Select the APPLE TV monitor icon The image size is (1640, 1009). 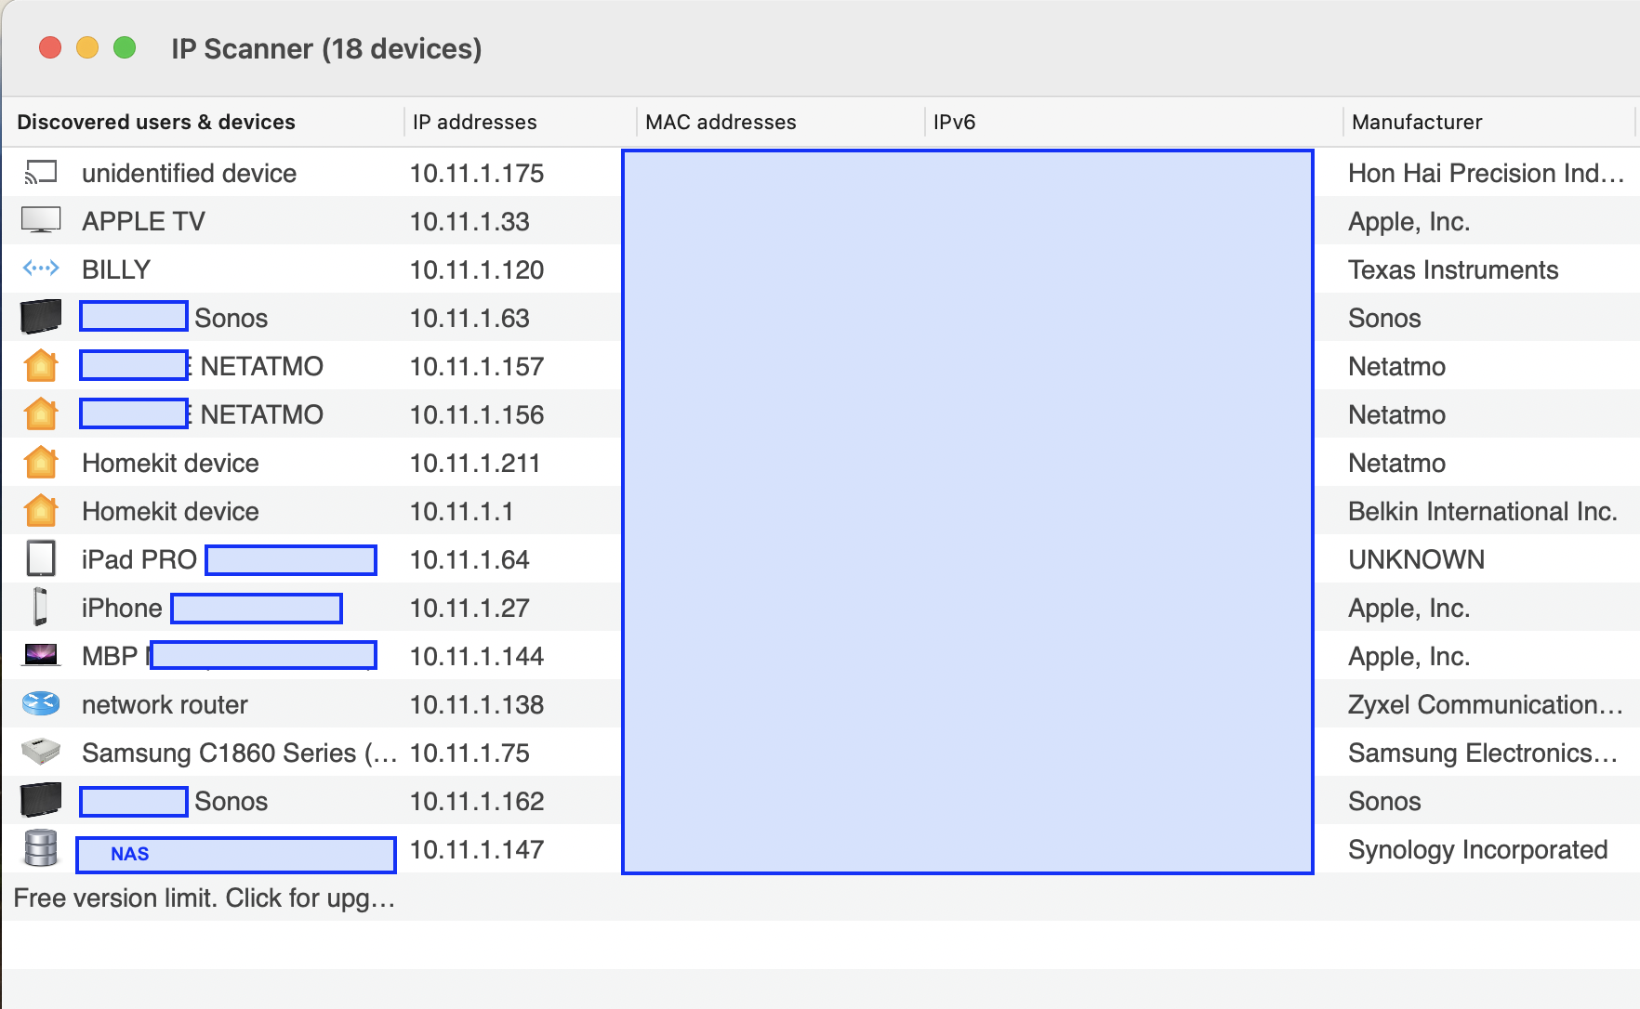pos(41,220)
